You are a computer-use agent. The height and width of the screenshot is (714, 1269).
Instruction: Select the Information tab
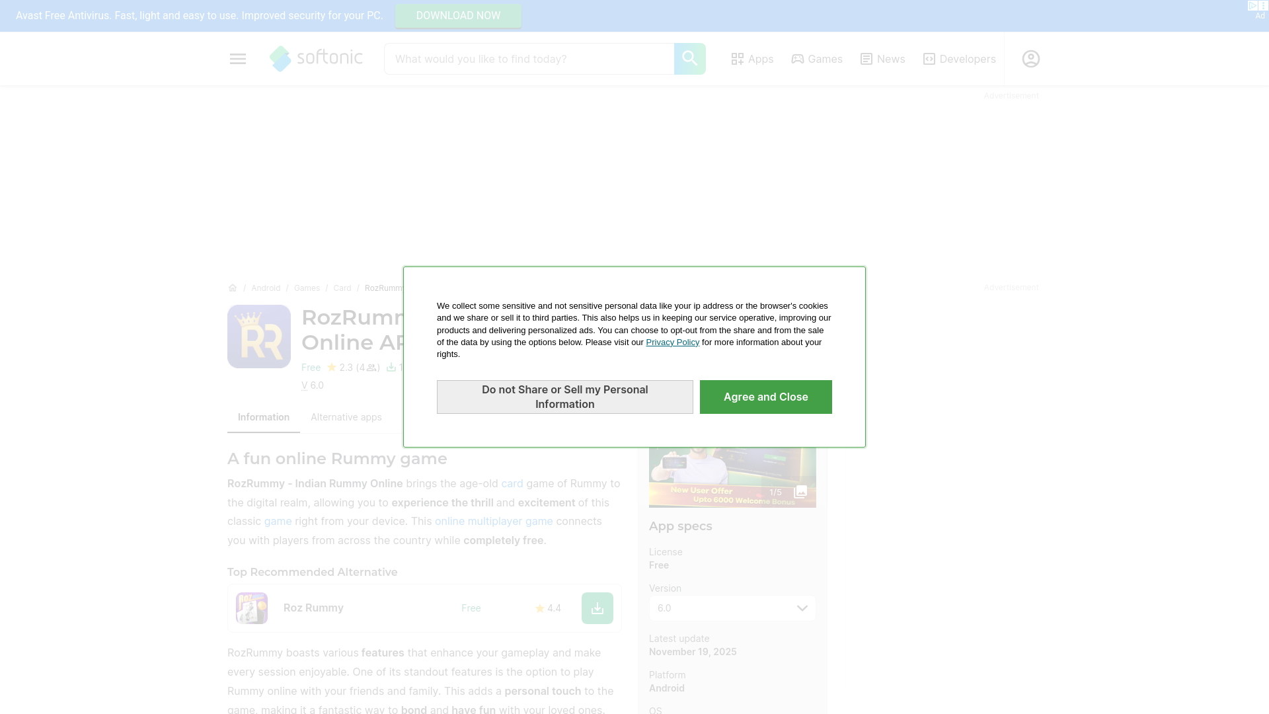coord(264,417)
